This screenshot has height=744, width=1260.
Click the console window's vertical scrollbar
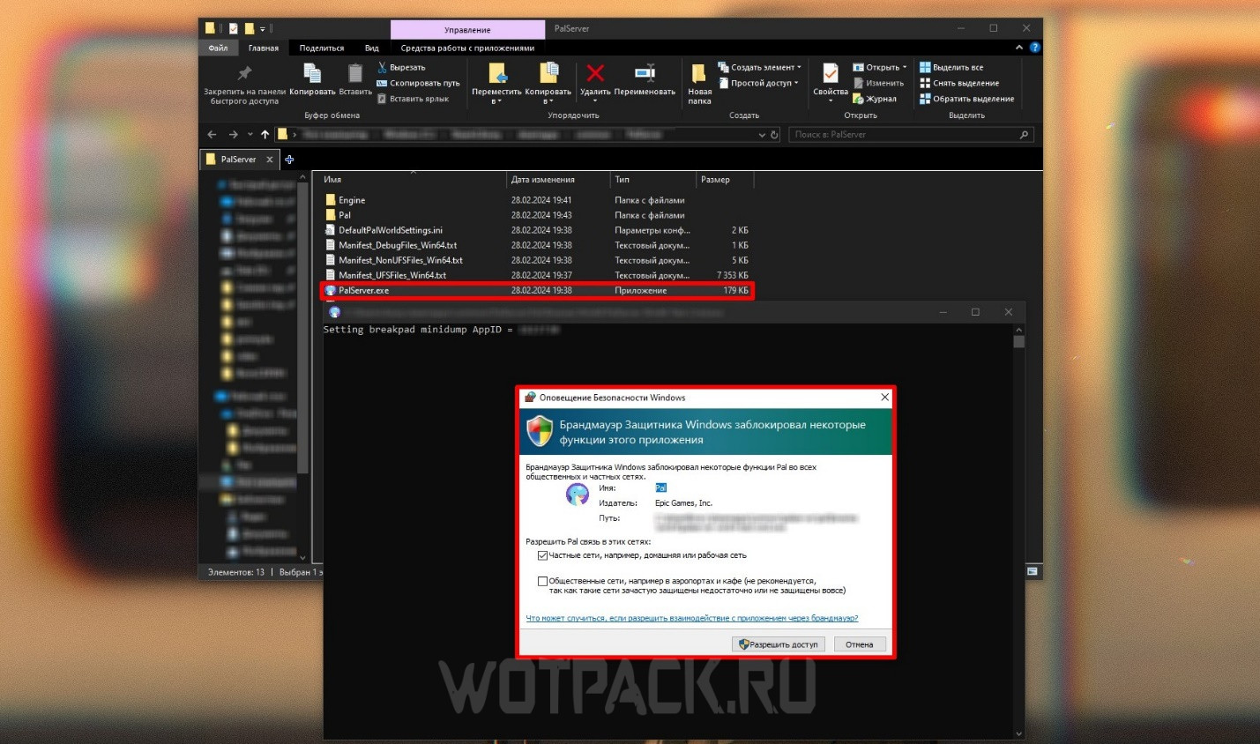pyautogui.click(x=1018, y=529)
